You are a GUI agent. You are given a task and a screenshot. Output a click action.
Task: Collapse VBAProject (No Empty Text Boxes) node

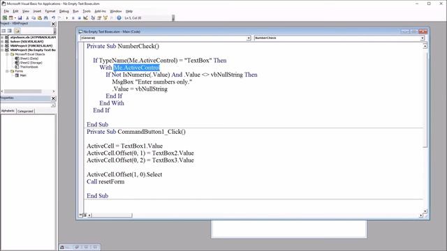click(2, 50)
